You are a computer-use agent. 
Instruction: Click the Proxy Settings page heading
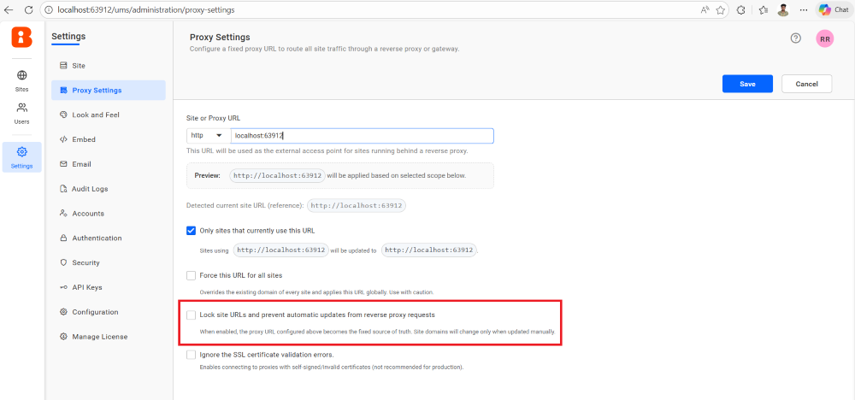coord(220,37)
